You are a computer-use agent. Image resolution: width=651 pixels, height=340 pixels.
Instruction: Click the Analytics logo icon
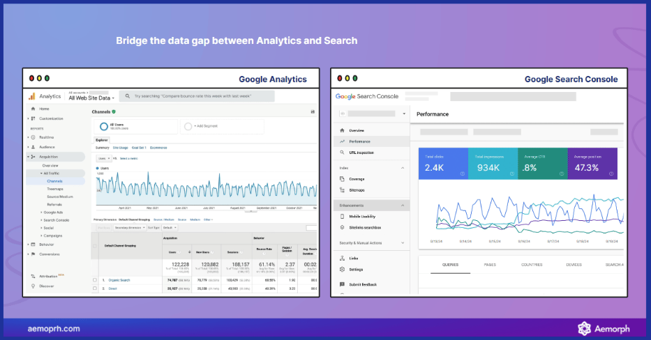click(31, 96)
